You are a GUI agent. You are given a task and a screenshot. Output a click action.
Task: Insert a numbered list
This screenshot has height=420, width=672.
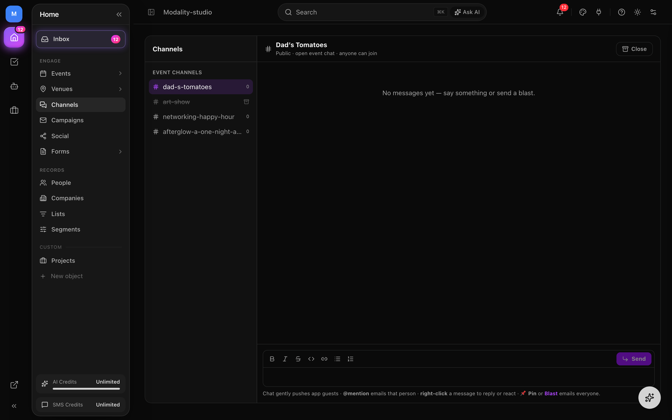click(350, 359)
